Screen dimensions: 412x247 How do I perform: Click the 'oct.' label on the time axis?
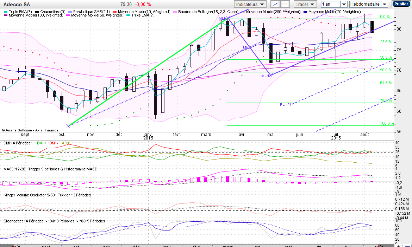pyautogui.click(x=62, y=135)
